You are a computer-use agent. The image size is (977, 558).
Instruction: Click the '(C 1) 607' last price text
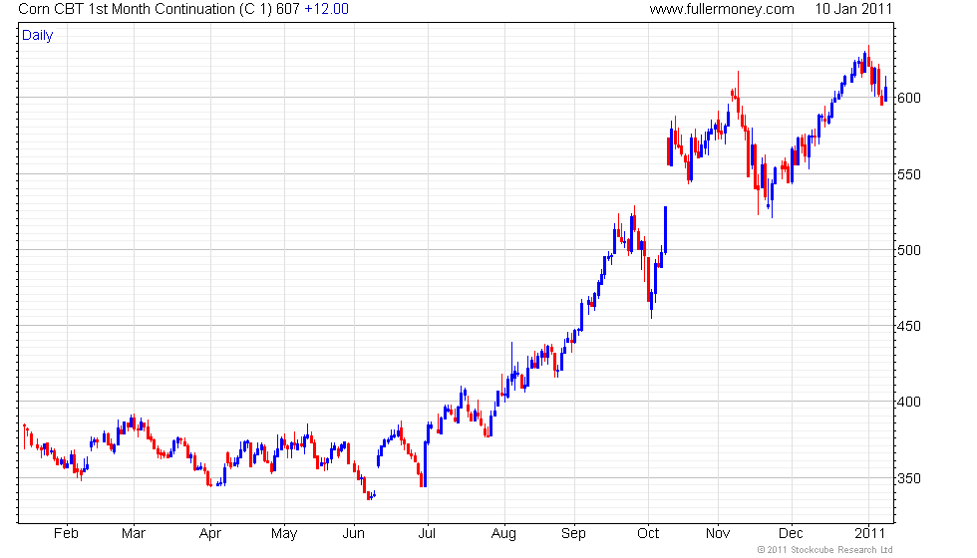pos(270,9)
